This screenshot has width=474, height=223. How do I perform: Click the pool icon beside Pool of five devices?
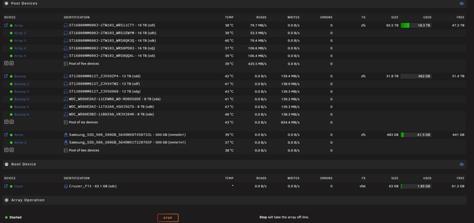(66, 64)
